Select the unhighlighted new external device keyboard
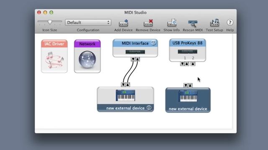268x150 pixels. pos(126,99)
